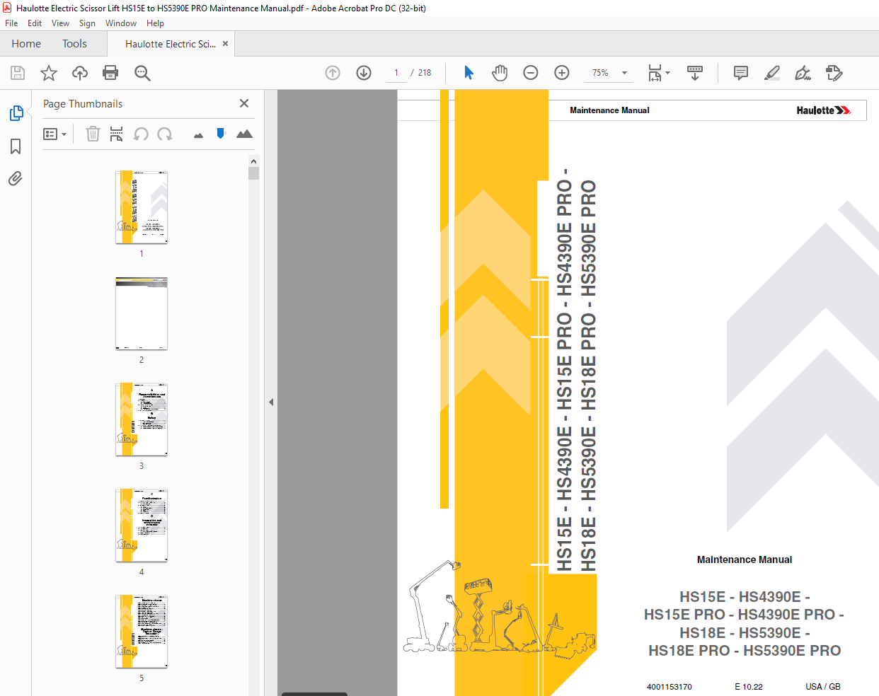Go to next page arrow
Viewport: 879px width, 696px height.
pyautogui.click(x=364, y=73)
